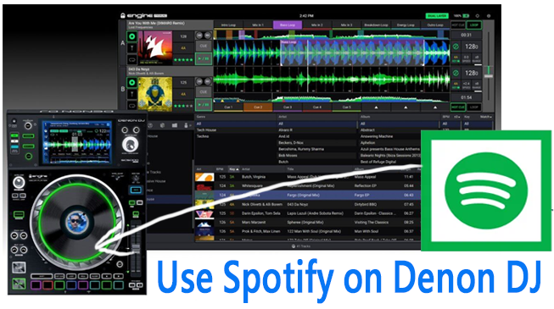Toggle sync on deck B
The width and height of the screenshot is (554, 309).
click(456, 74)
